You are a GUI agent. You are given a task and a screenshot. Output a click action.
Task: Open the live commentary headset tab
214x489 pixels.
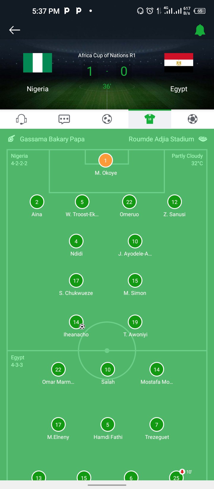(21, 119)
